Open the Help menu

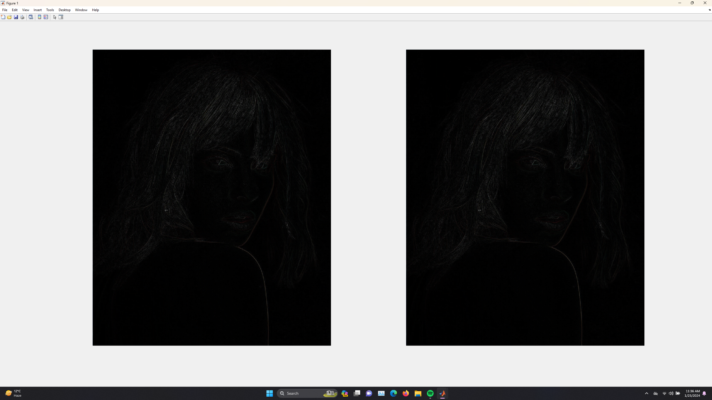pos(95,10)
